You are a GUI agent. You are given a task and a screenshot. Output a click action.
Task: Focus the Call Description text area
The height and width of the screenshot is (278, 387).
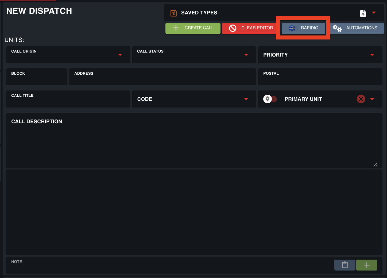point(194,144)
